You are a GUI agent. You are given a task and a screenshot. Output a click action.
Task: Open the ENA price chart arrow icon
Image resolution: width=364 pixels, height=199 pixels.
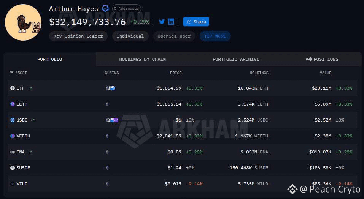(30, 152)
